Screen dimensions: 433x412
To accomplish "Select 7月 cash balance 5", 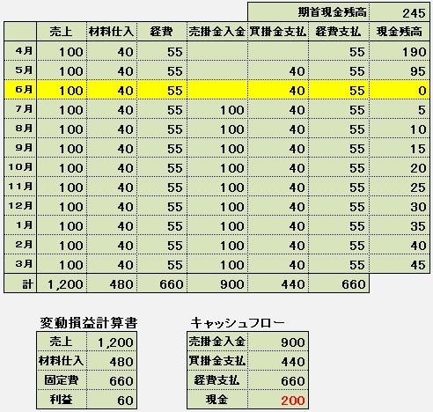I will [x=400, y=109].
